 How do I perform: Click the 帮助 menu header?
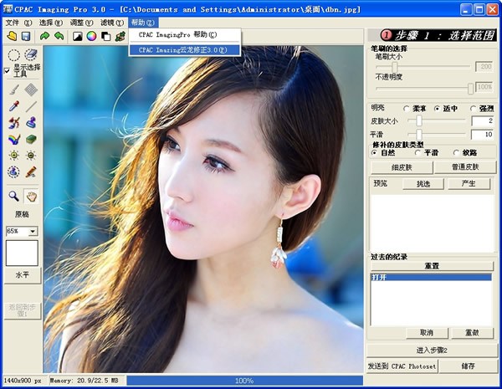[143, 23]
